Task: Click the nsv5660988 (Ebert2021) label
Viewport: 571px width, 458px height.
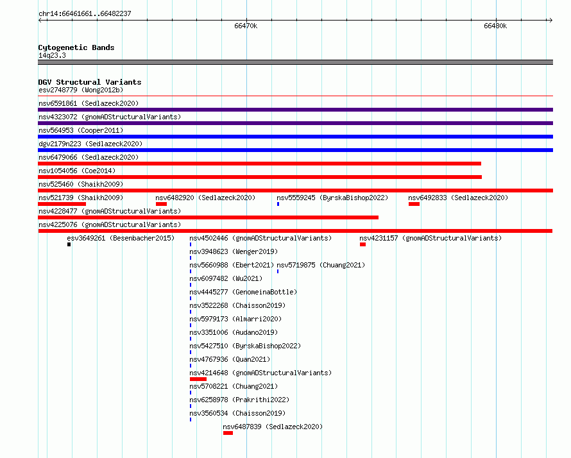Action: [x=232, y=265]
